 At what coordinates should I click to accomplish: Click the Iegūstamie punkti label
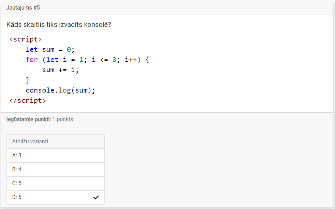pos(29,119)
